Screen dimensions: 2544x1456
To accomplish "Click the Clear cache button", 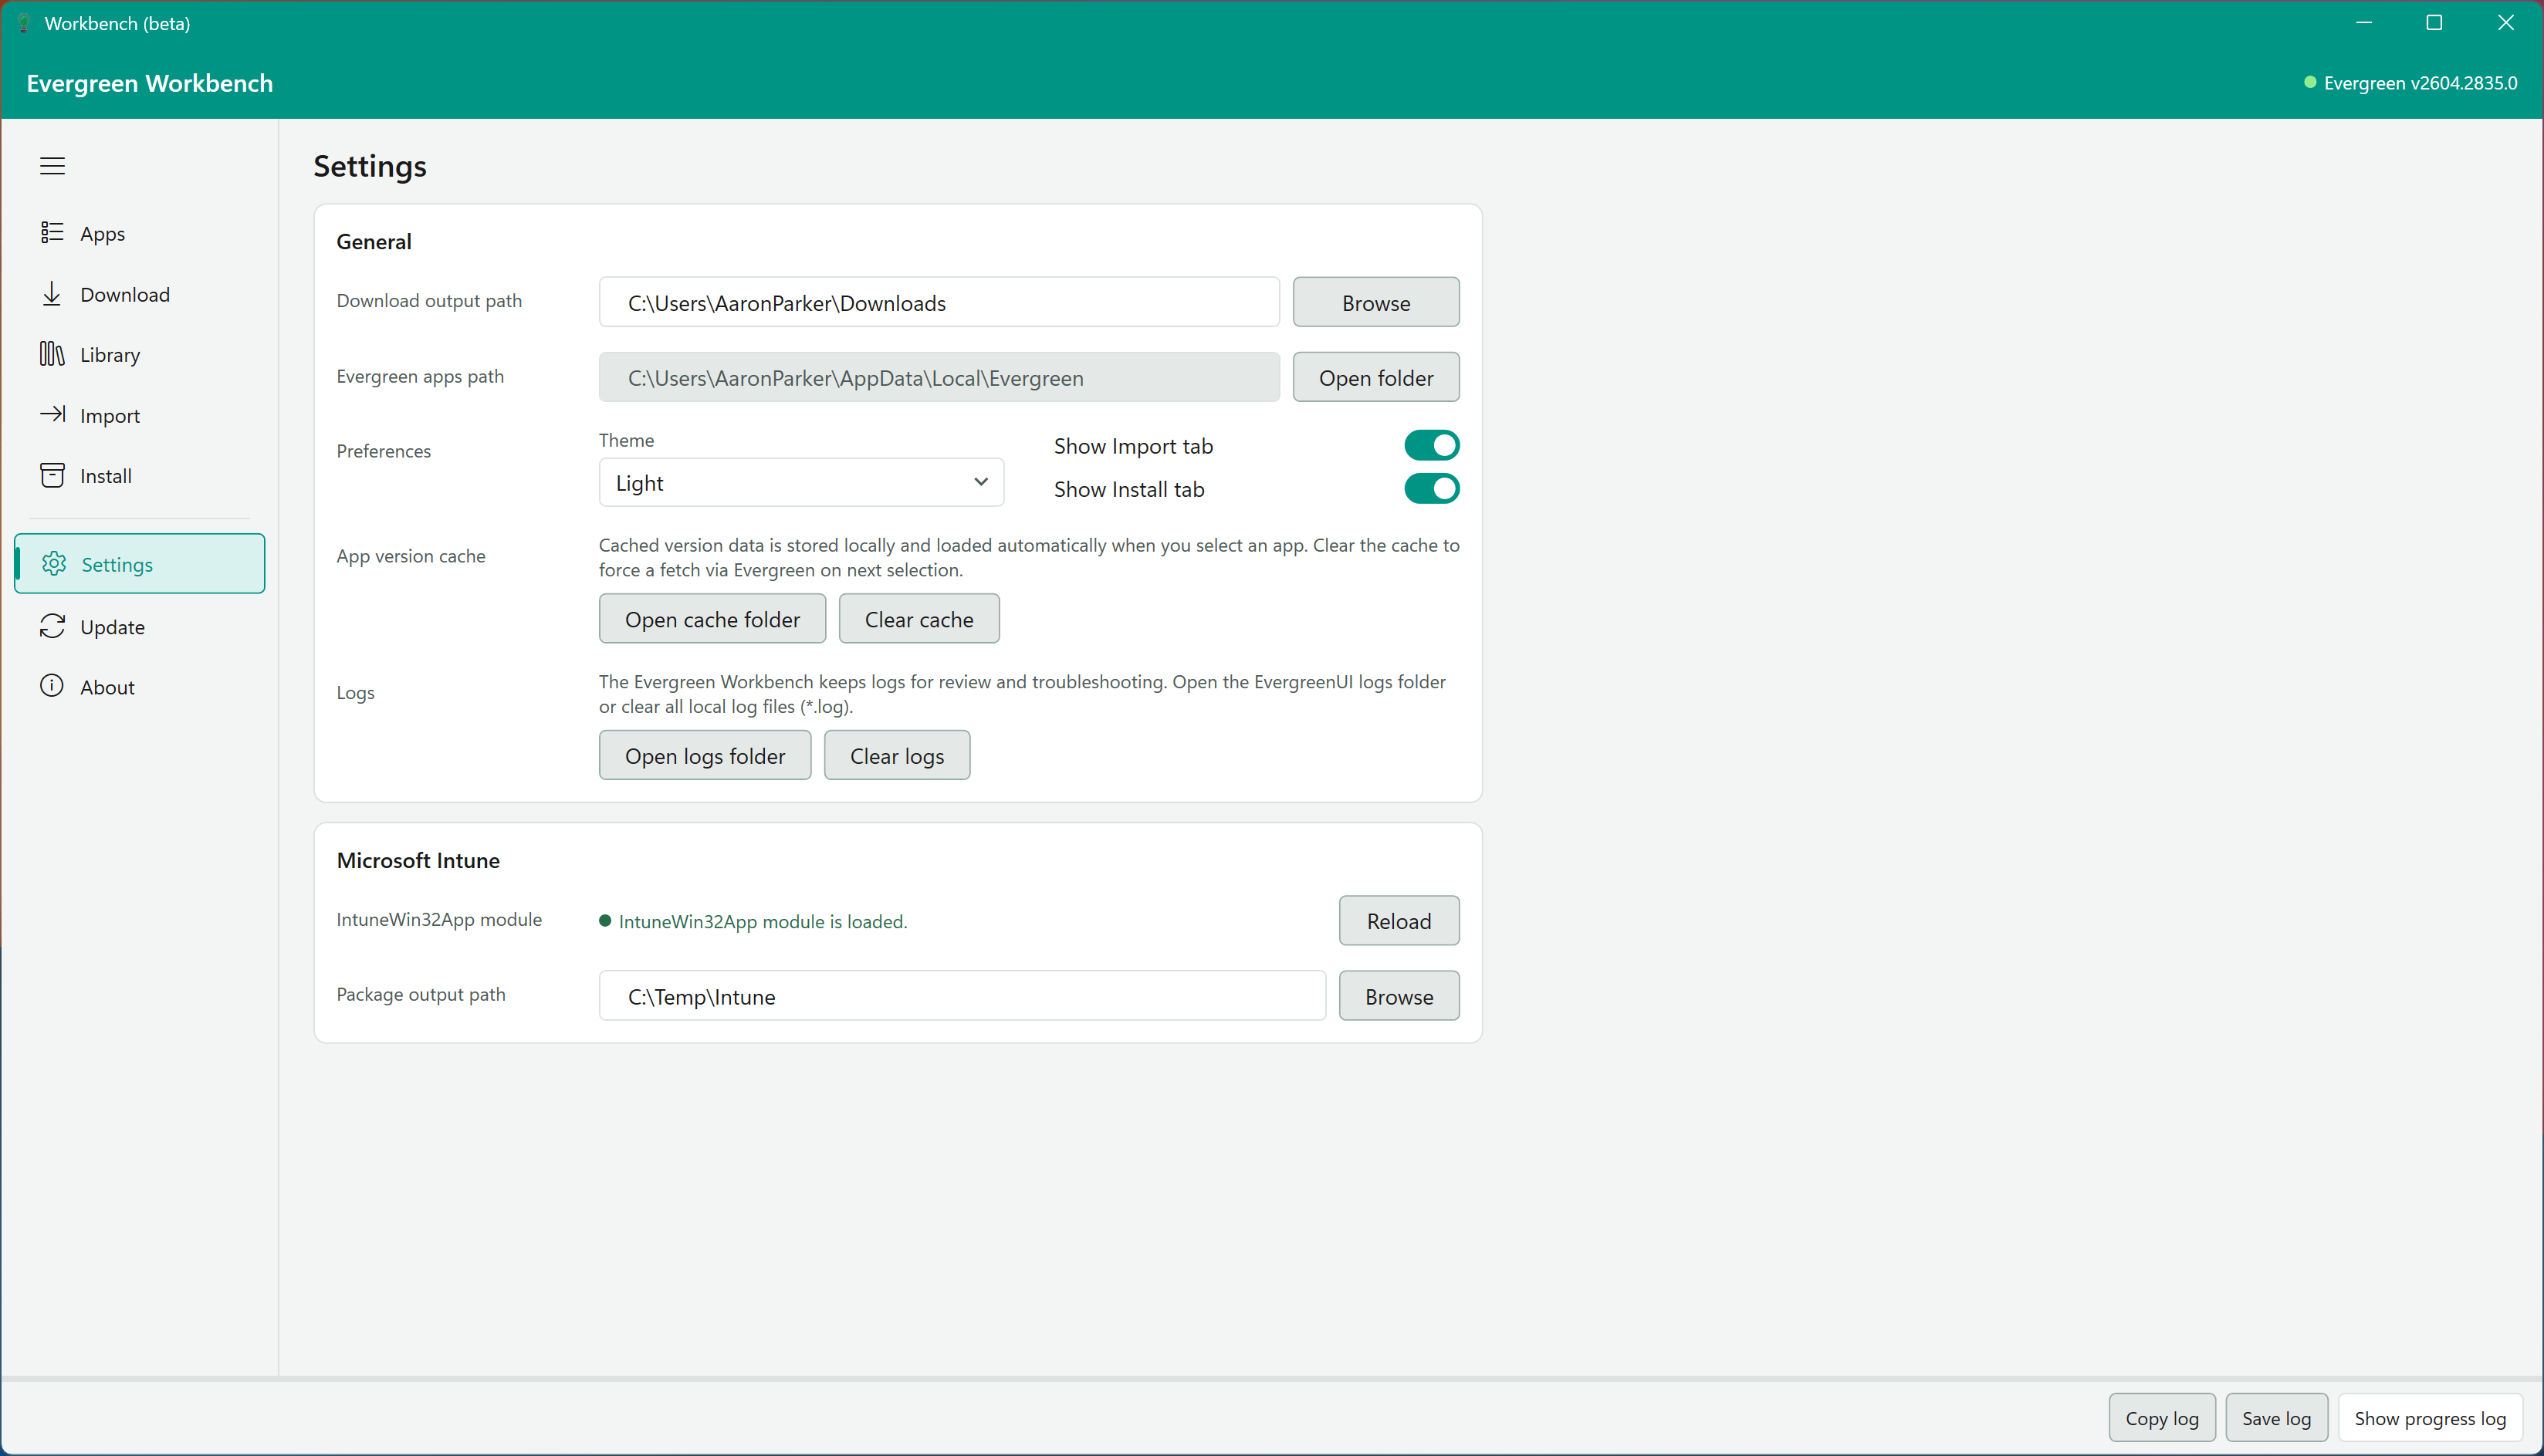I will (x=919, y=619).
